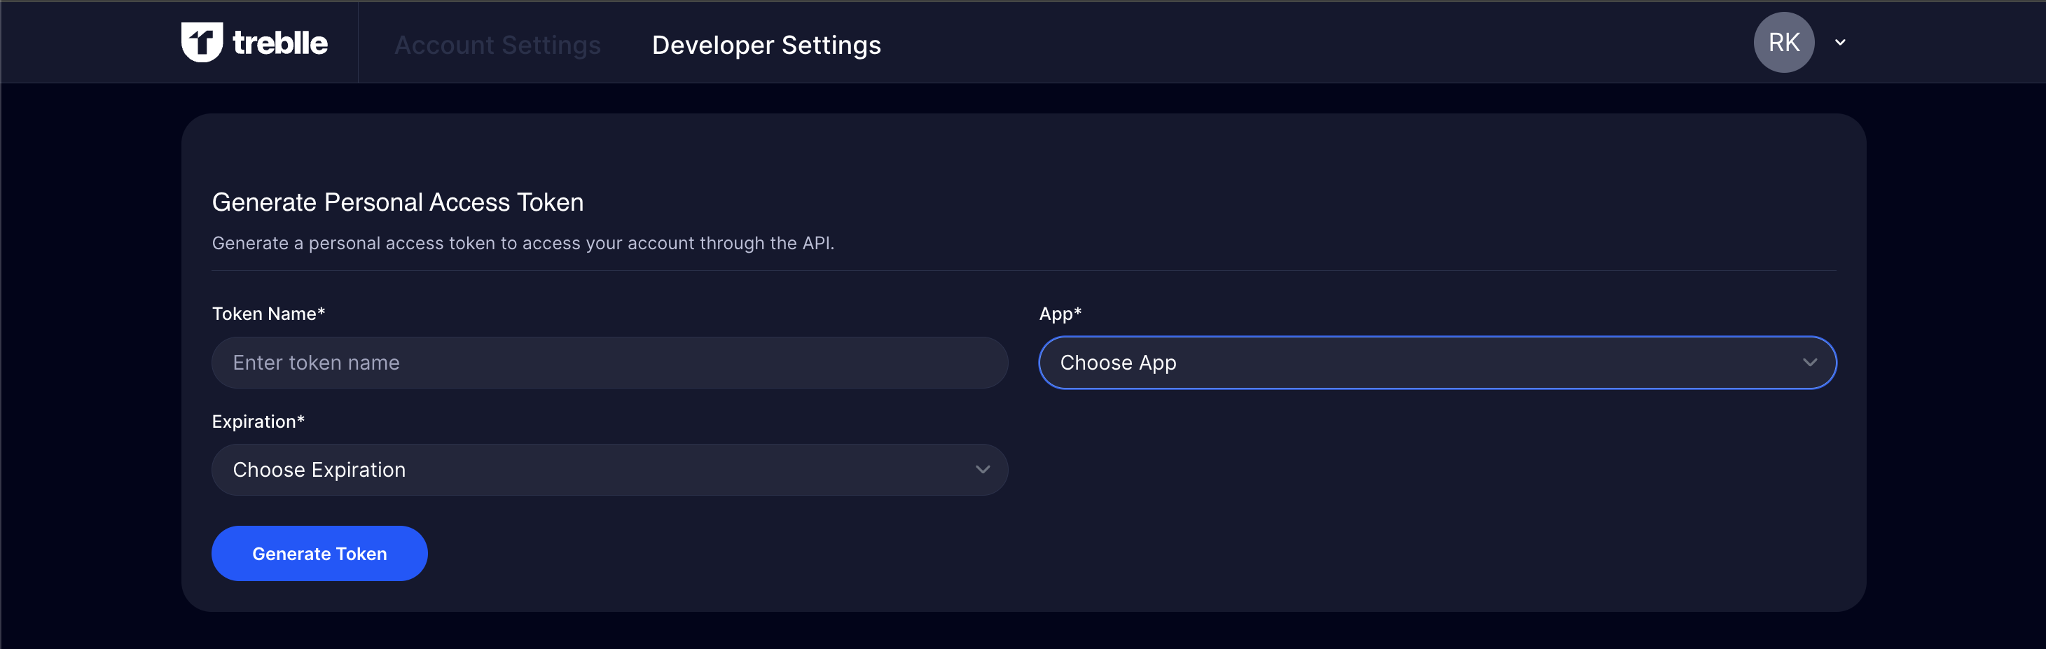The height and width of the screenshot is (649, 2046).
Task: Click the Generate Personal Access Token heading
Action: coord(397,202)
